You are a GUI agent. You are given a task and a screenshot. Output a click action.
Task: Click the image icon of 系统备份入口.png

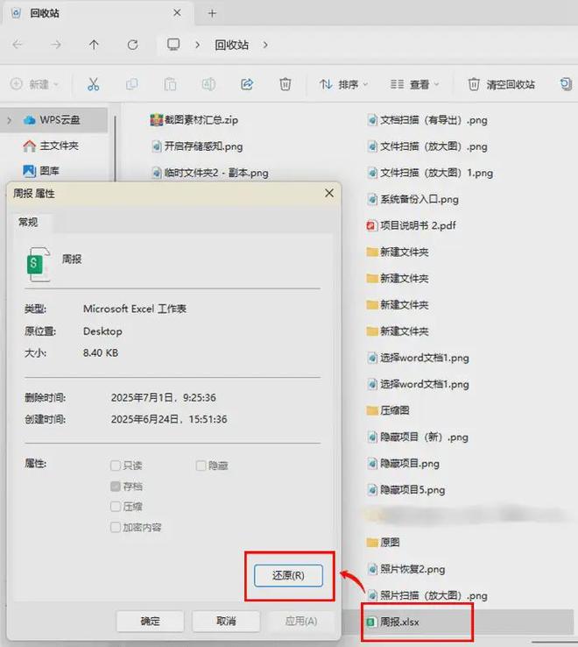tap(372, 199)
